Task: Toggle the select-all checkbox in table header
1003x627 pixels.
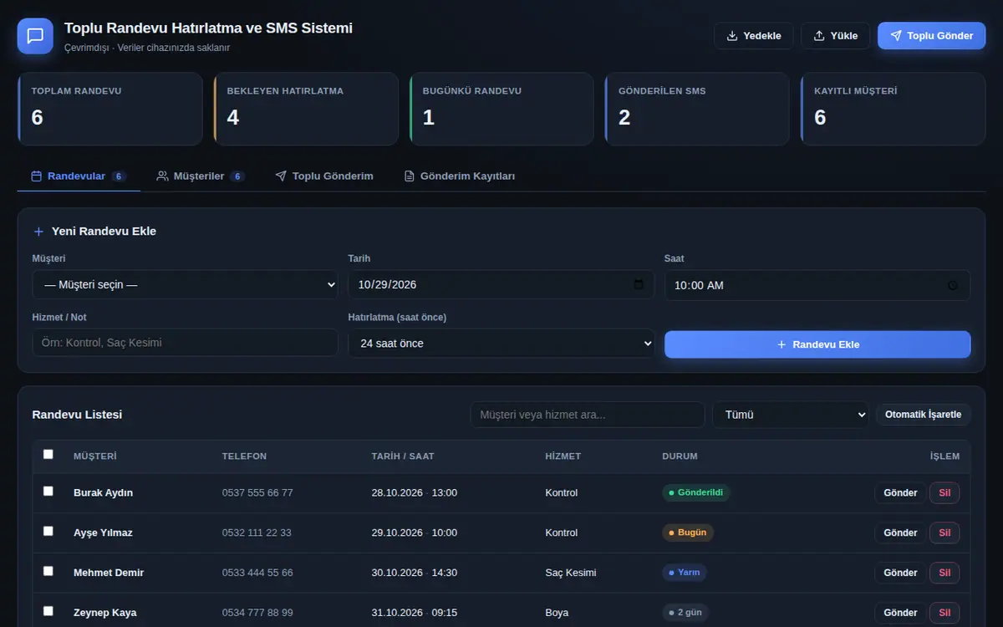Action: pos(48,454)
